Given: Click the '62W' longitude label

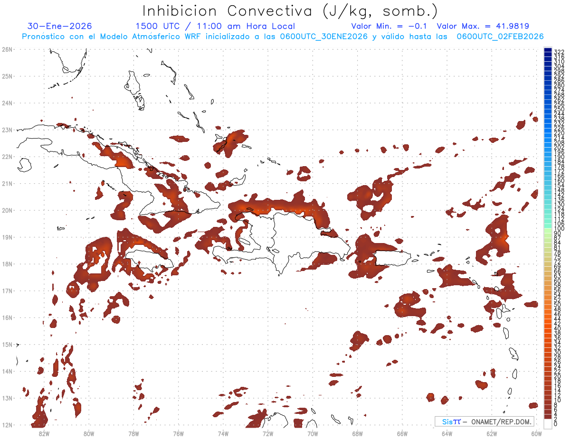Looking at the screenshot, I should pos(492,433).
